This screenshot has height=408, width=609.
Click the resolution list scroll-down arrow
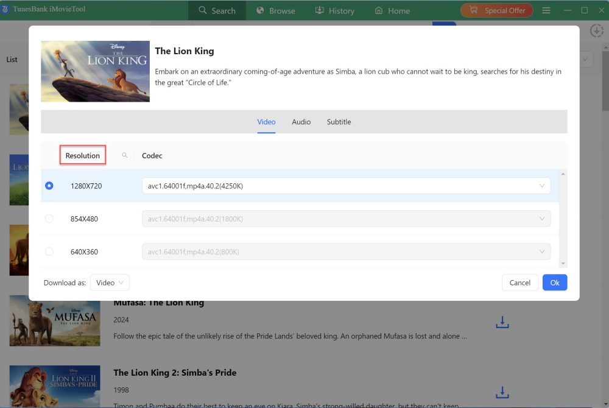point(563,264)
